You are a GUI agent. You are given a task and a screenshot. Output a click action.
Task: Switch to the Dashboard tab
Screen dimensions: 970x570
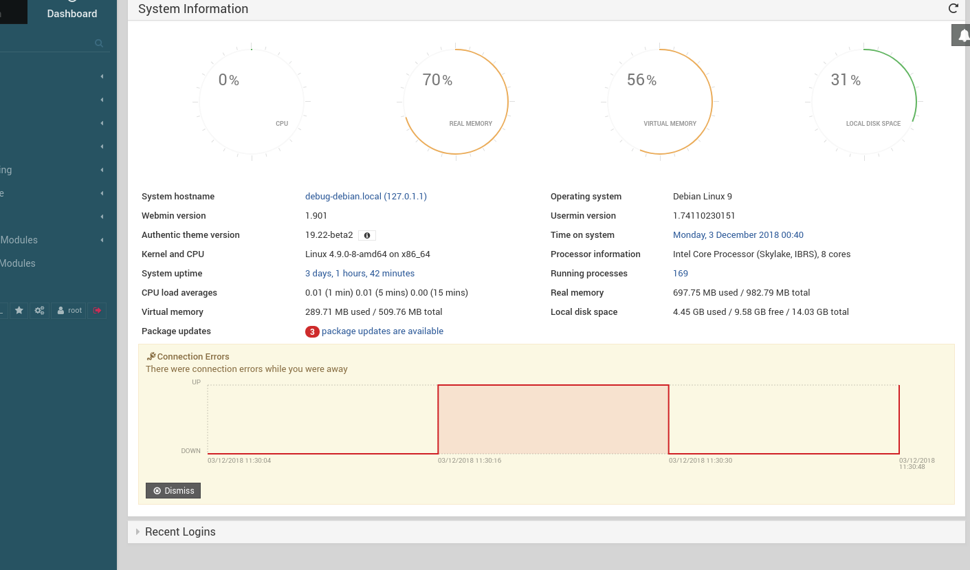71,14
